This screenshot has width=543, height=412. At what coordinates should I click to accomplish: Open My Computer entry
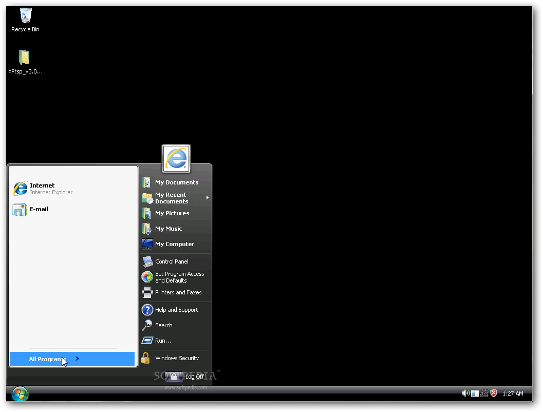pyautogui.click(x=176, y=244)
